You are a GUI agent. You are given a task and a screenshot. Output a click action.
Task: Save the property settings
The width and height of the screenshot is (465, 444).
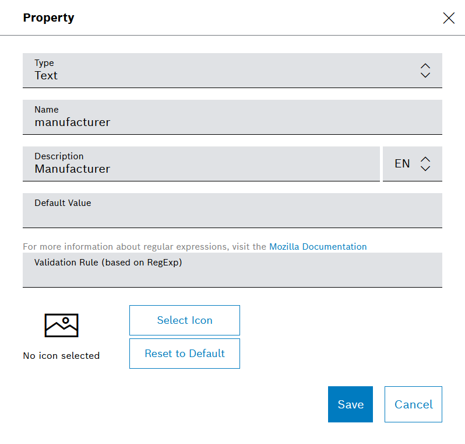click(350, 404)
